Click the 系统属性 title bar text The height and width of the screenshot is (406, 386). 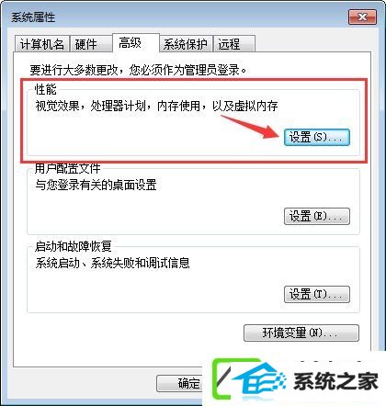point(33,17)
